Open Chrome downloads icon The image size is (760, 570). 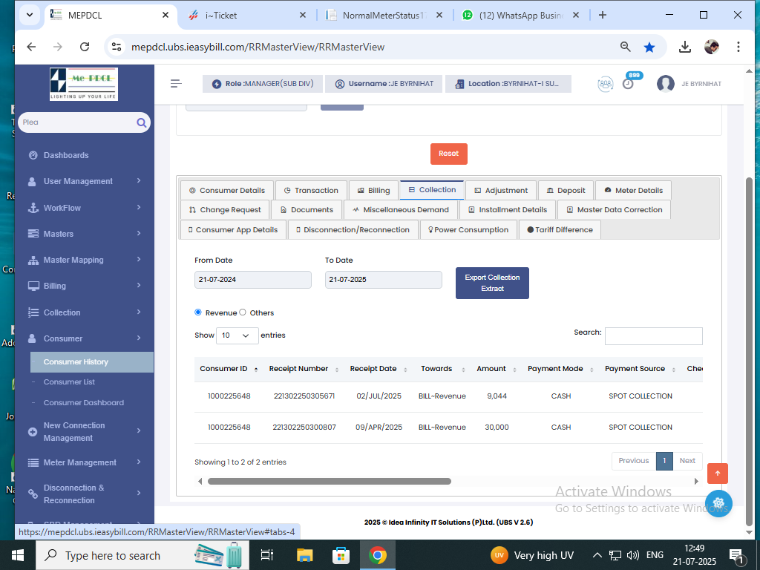685,47
